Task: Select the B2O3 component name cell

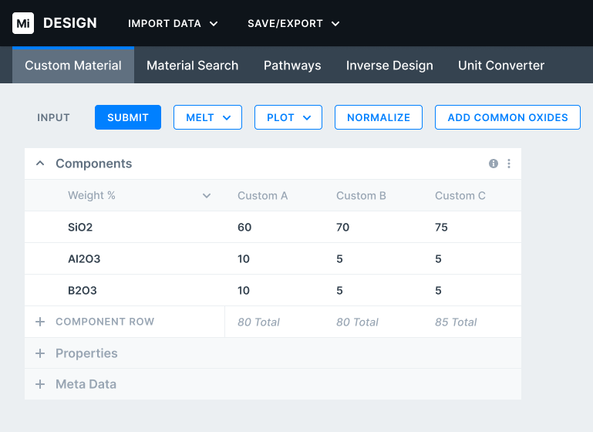Action: click(x=83, y=291)
